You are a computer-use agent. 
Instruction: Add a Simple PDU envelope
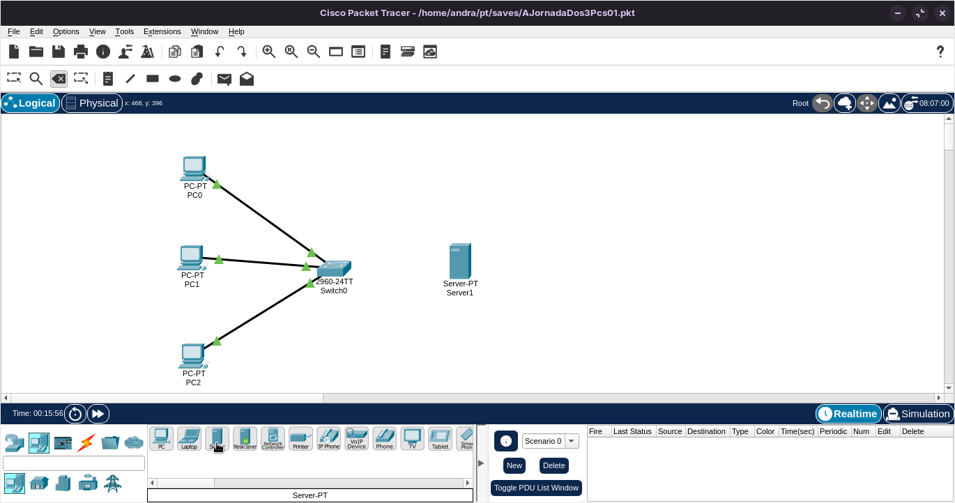[224, 79]
